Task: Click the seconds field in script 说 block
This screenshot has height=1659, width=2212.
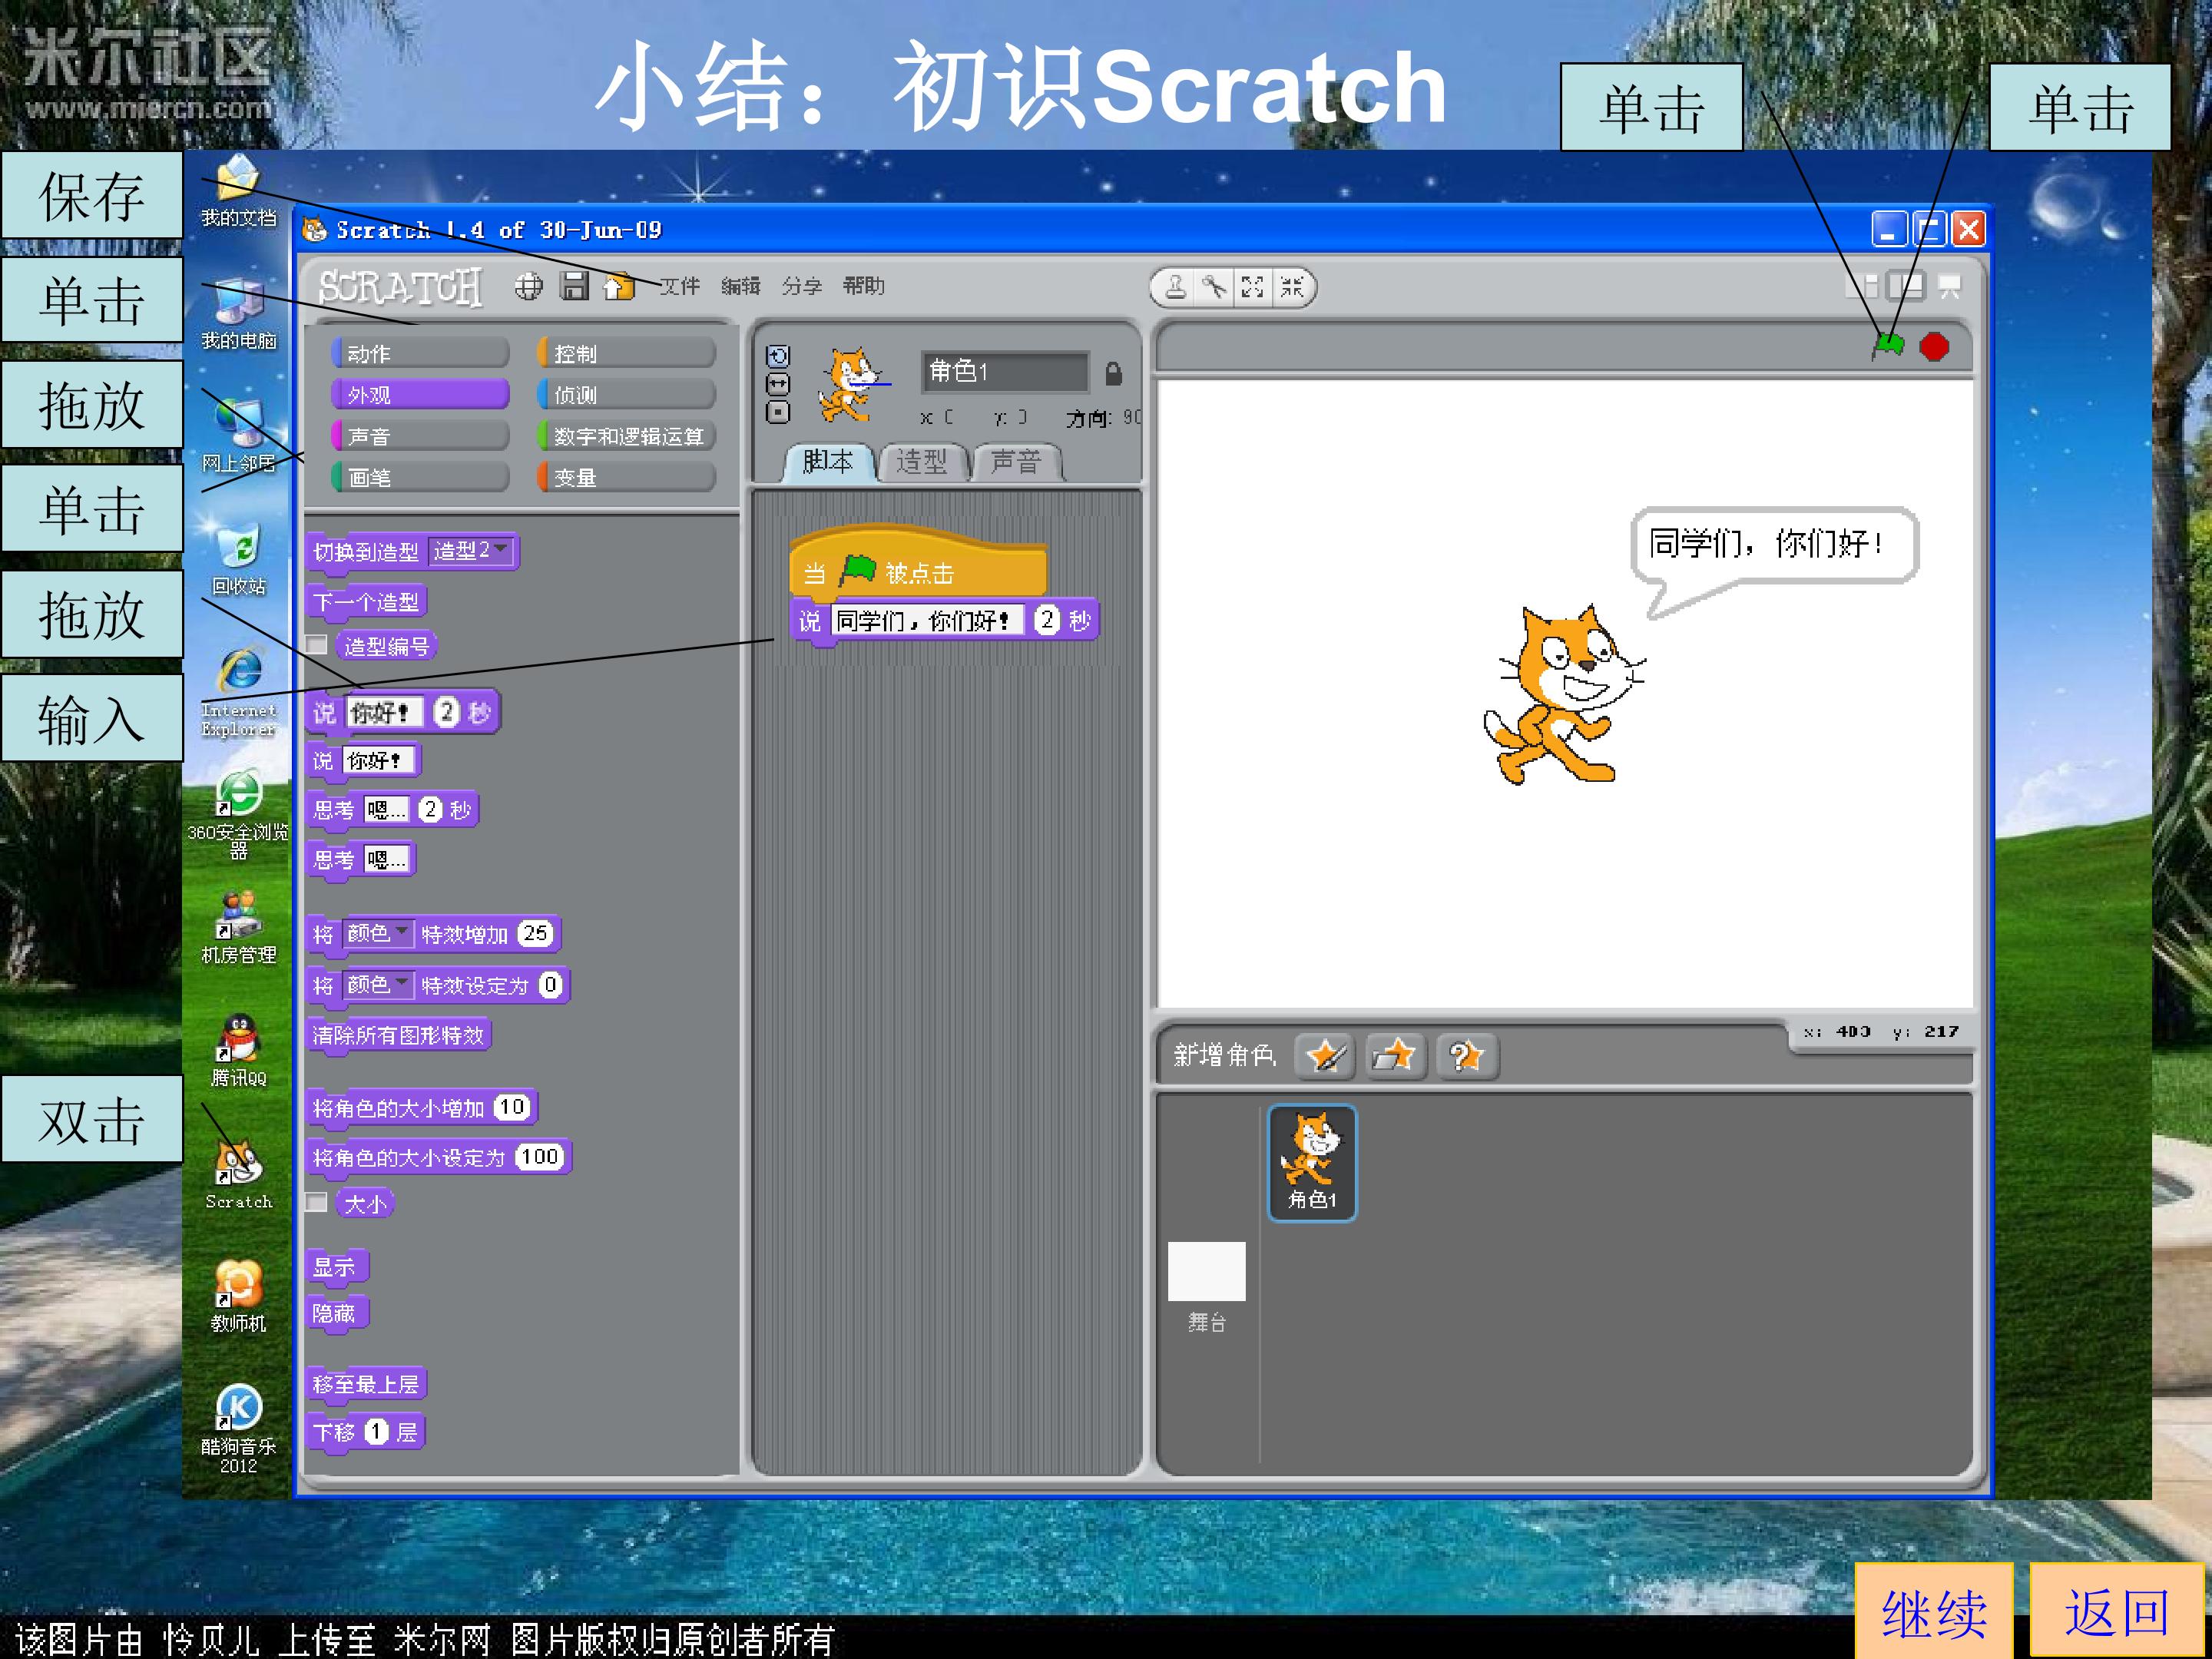Action: point(1047,620)
